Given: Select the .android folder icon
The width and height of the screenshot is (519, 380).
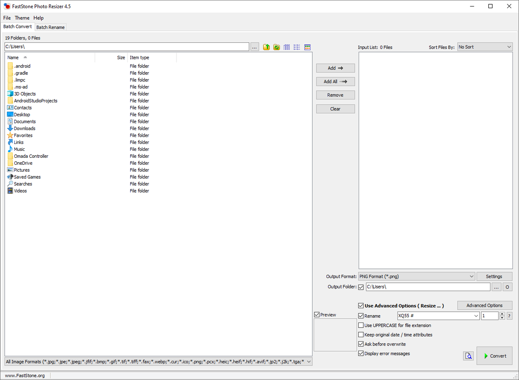Looking at the screenshot, I should [x=10, y=66].
